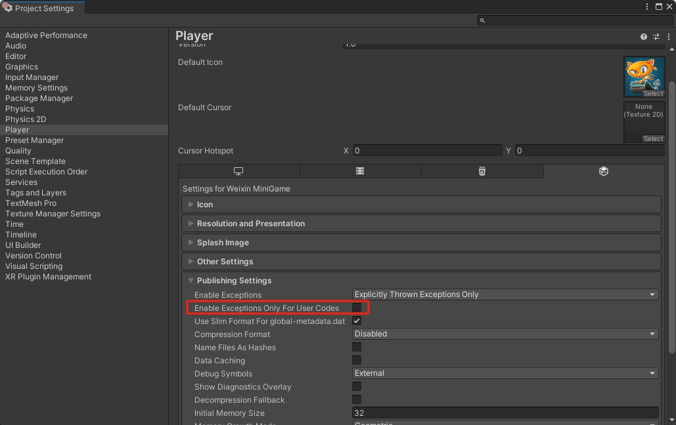Switch to the dedicated server platform tab
Viewport: 676px width, 425px height.
click(x=360, y=171)
